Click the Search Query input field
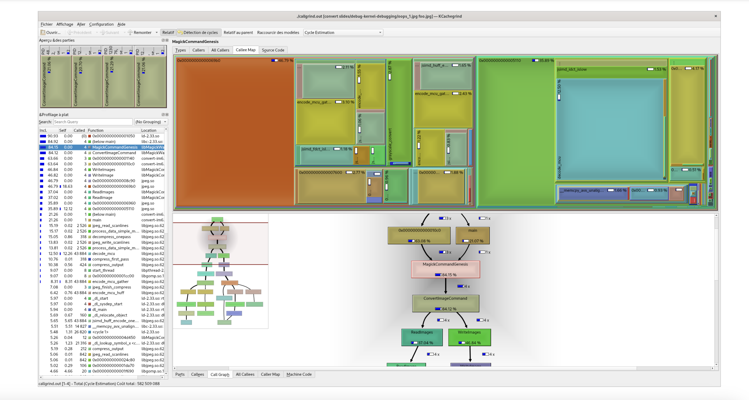Image resolution: width=749 pixels, height=400 pixels. pyautogui.click(x=93, y=122)
